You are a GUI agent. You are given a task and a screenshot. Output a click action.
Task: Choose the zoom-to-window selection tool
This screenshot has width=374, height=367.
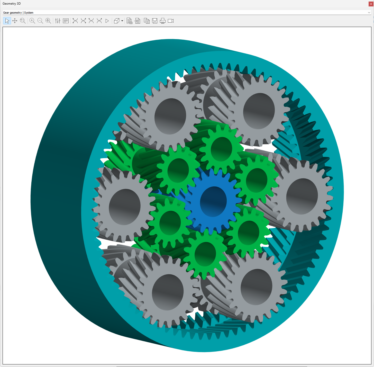[23, 21]
